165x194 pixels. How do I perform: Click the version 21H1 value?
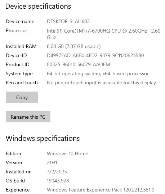pyautogui.click(x=52, y=163)
